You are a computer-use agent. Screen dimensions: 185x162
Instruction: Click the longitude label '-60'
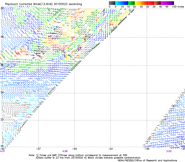(2, 149)
